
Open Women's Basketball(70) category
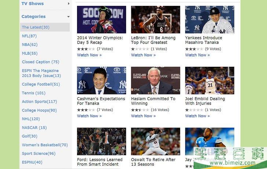pyautogui.click(x=45, y=145)
